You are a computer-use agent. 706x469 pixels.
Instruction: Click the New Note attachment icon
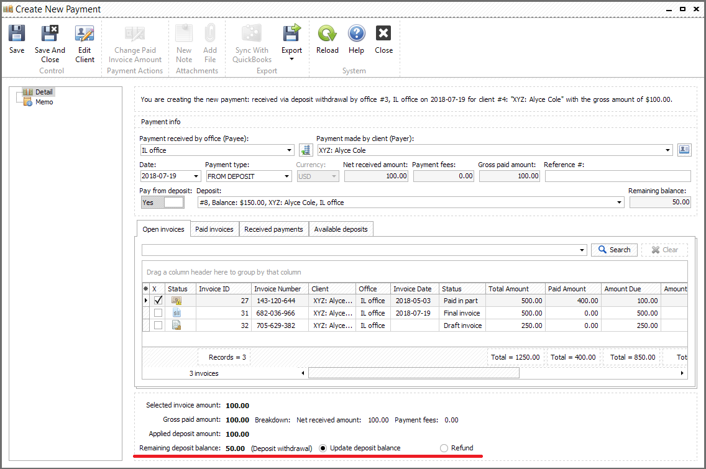(184, 34)
